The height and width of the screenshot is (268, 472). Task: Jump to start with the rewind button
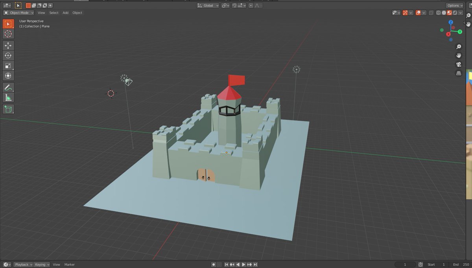point(227,264)
